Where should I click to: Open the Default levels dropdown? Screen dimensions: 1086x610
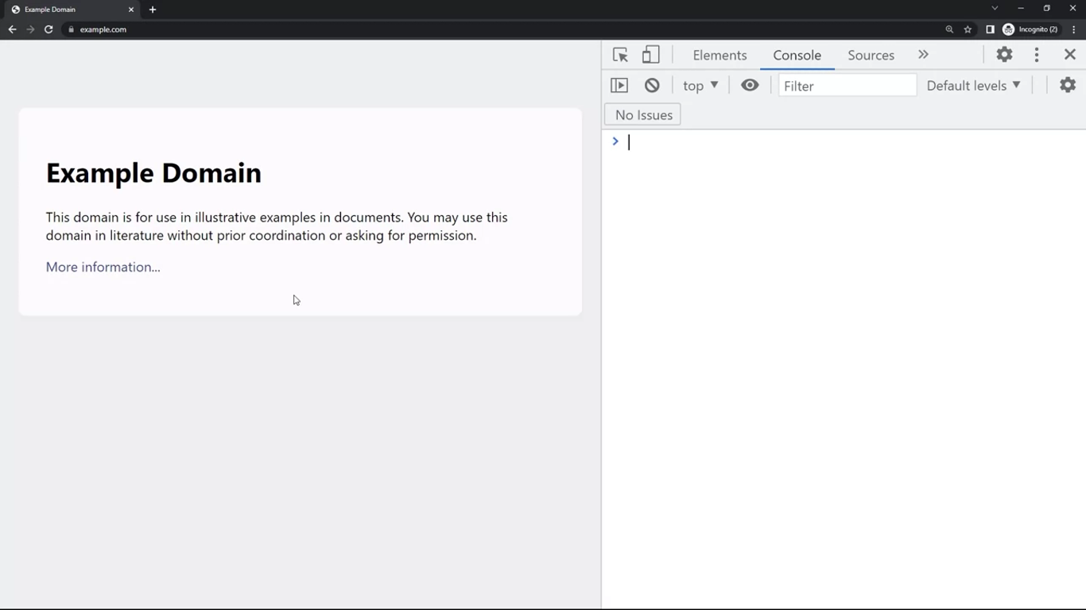point(973,86)
